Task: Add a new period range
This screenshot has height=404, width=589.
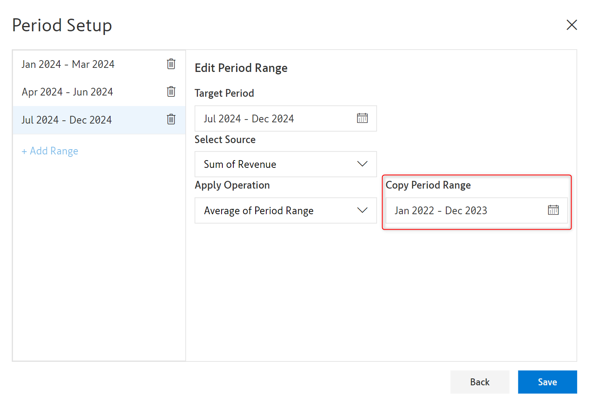Action: click(x=50, y=151)
